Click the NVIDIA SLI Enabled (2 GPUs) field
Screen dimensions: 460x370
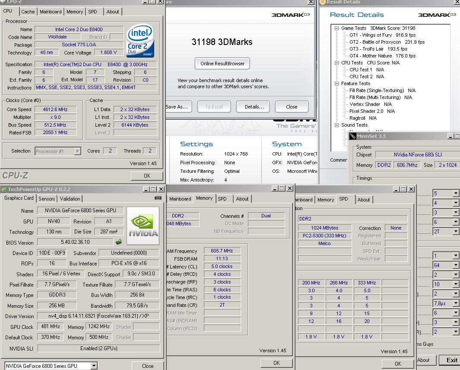[x=99, y=348]
